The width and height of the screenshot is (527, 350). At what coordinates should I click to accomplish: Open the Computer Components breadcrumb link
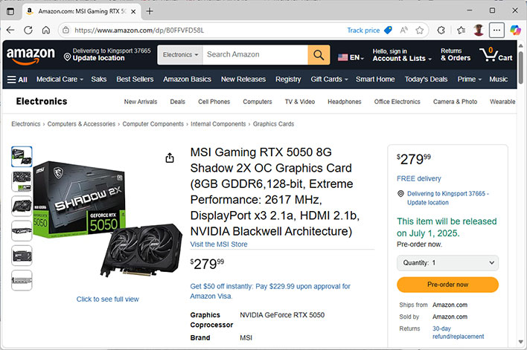click(x=153, y=124)
